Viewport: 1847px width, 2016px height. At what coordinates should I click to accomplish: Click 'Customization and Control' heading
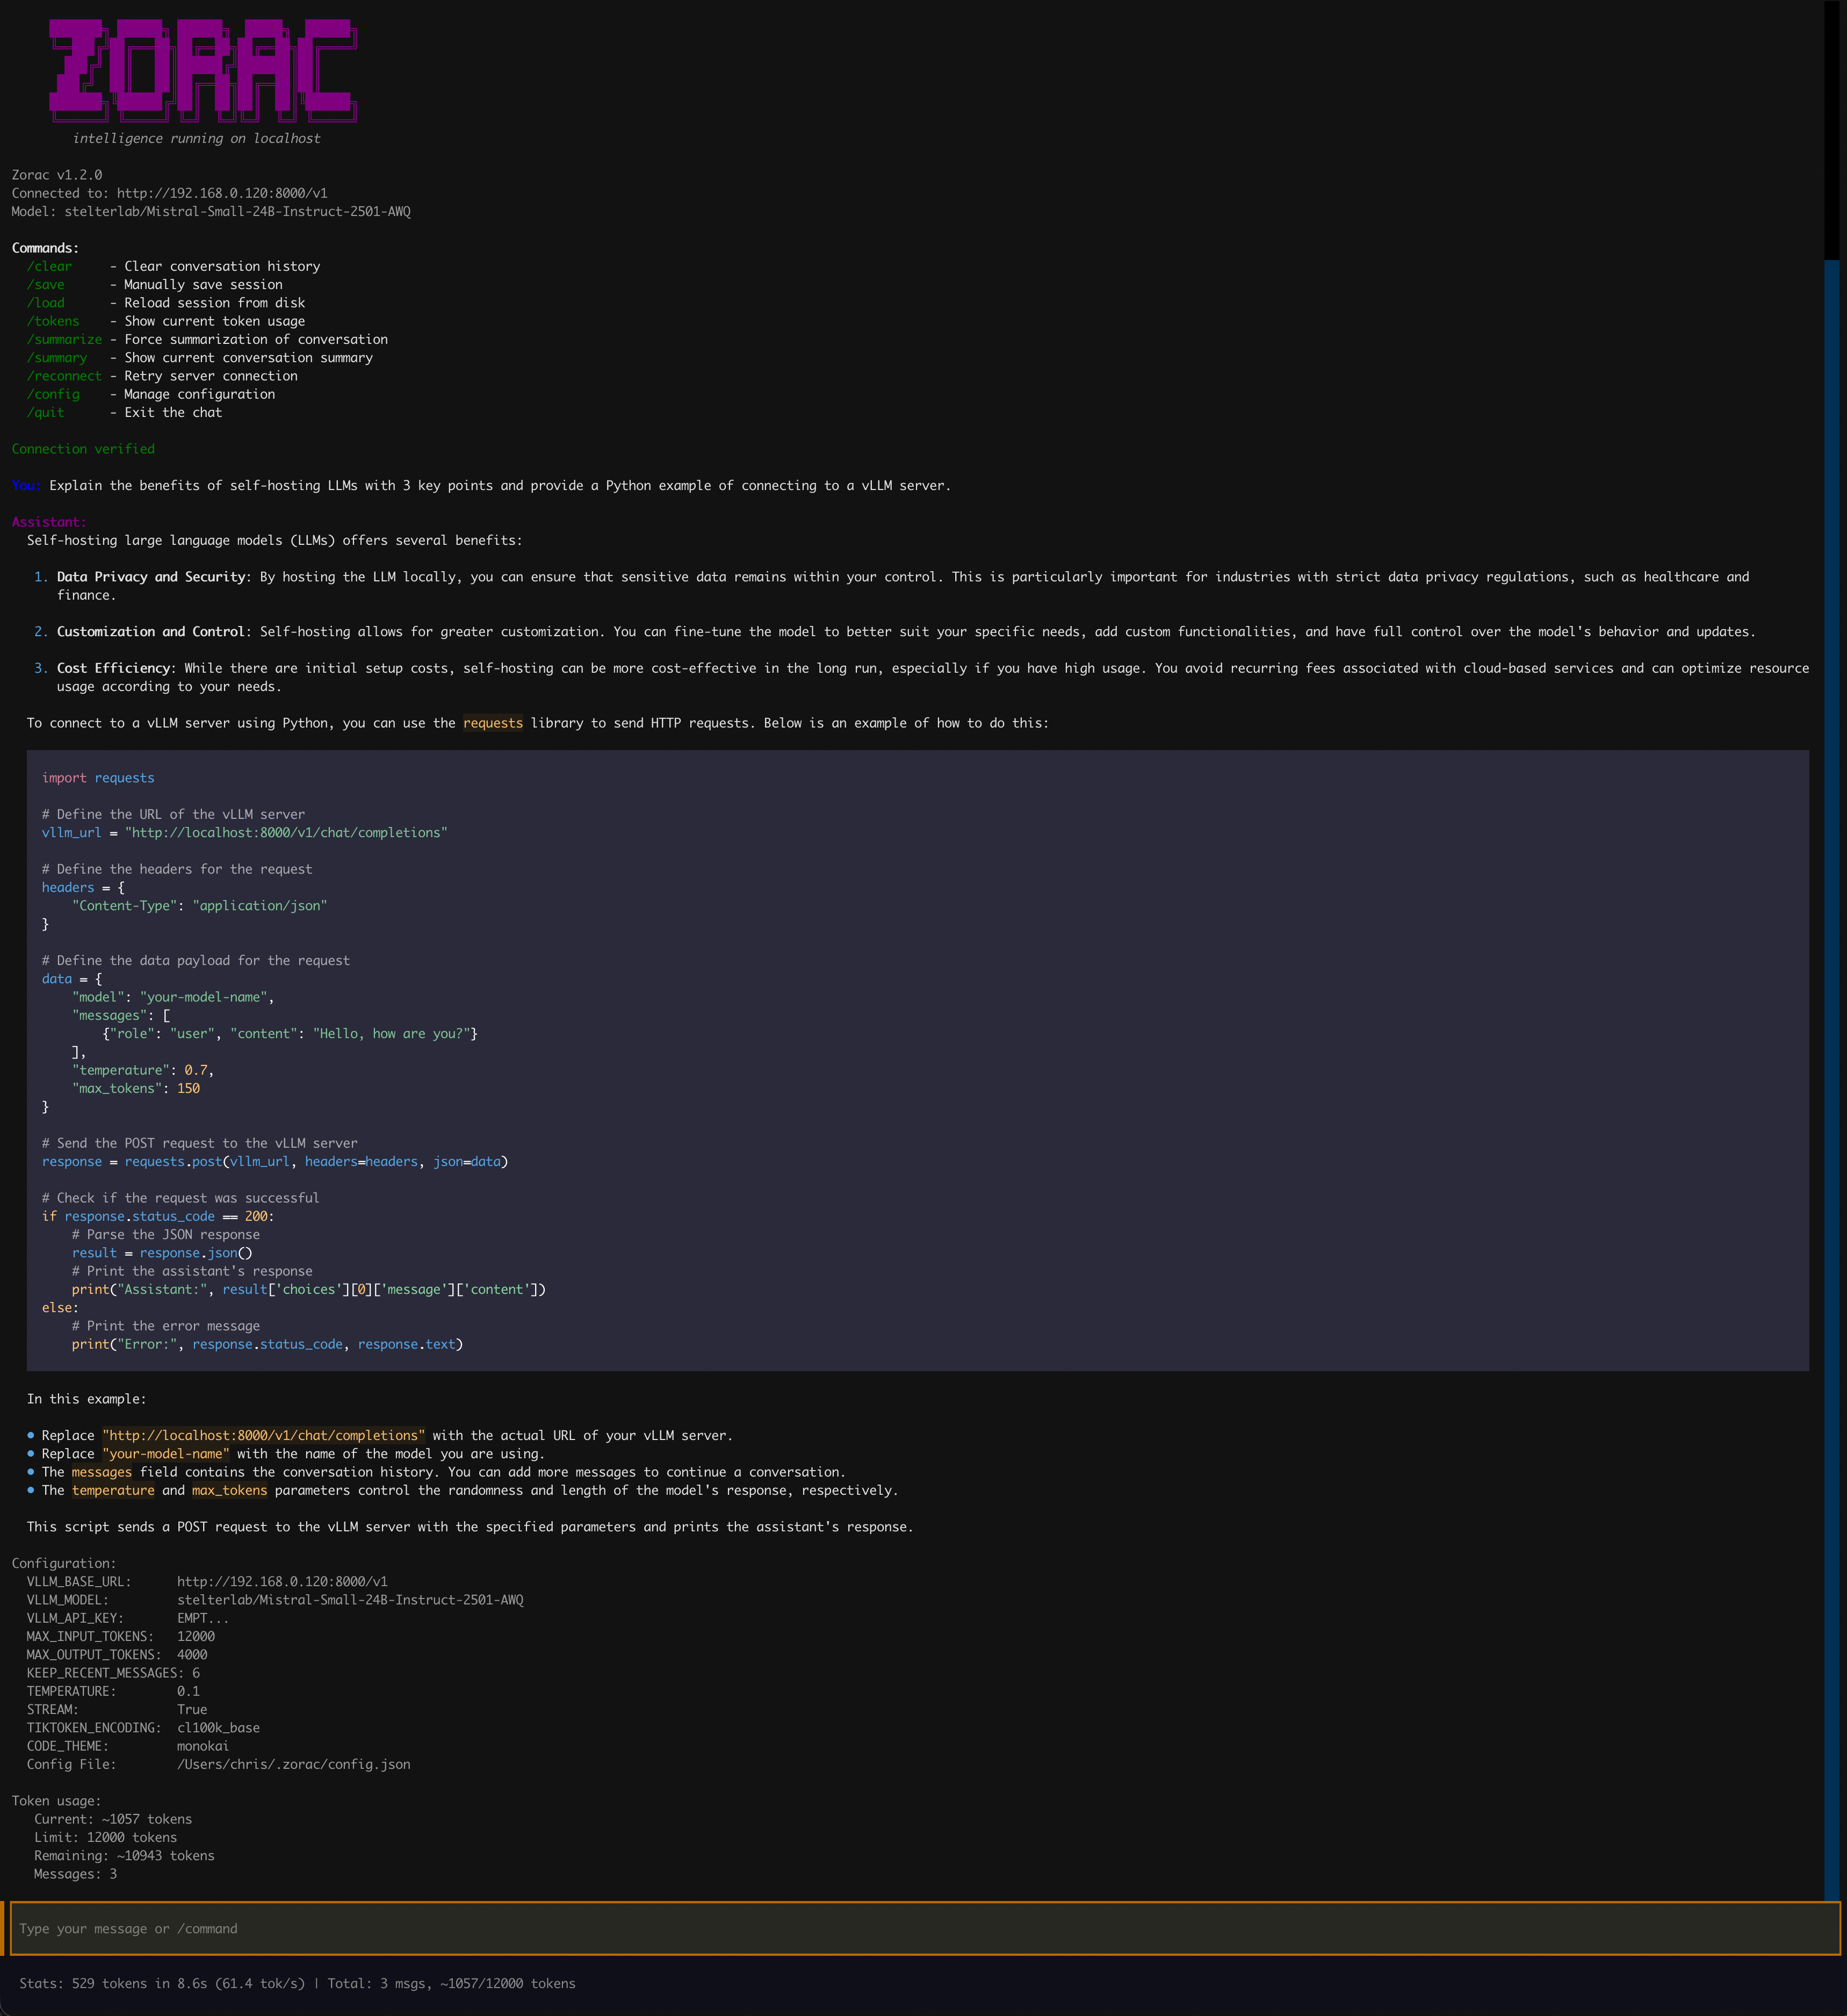tap(151, 632)
